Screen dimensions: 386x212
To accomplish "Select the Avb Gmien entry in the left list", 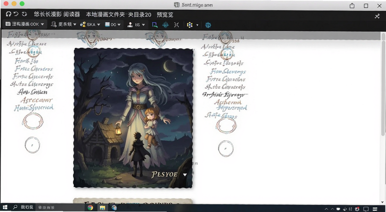I will click(32, 92).
